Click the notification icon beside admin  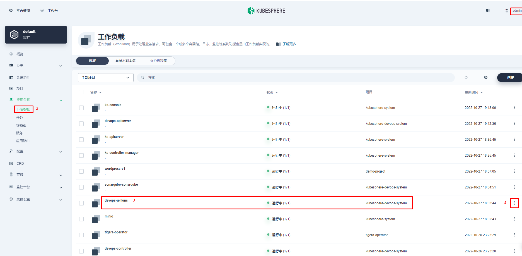[x=506, y=11]
